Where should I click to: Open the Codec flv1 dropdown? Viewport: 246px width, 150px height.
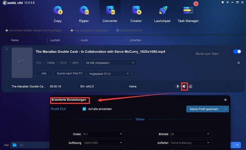coord(104,134)
